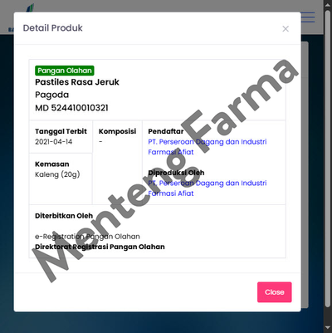The width and height of the screenshot is (332, 333).
Task: Click the Kemasan value Kaleng (20g)
Action: click(57, 174)
